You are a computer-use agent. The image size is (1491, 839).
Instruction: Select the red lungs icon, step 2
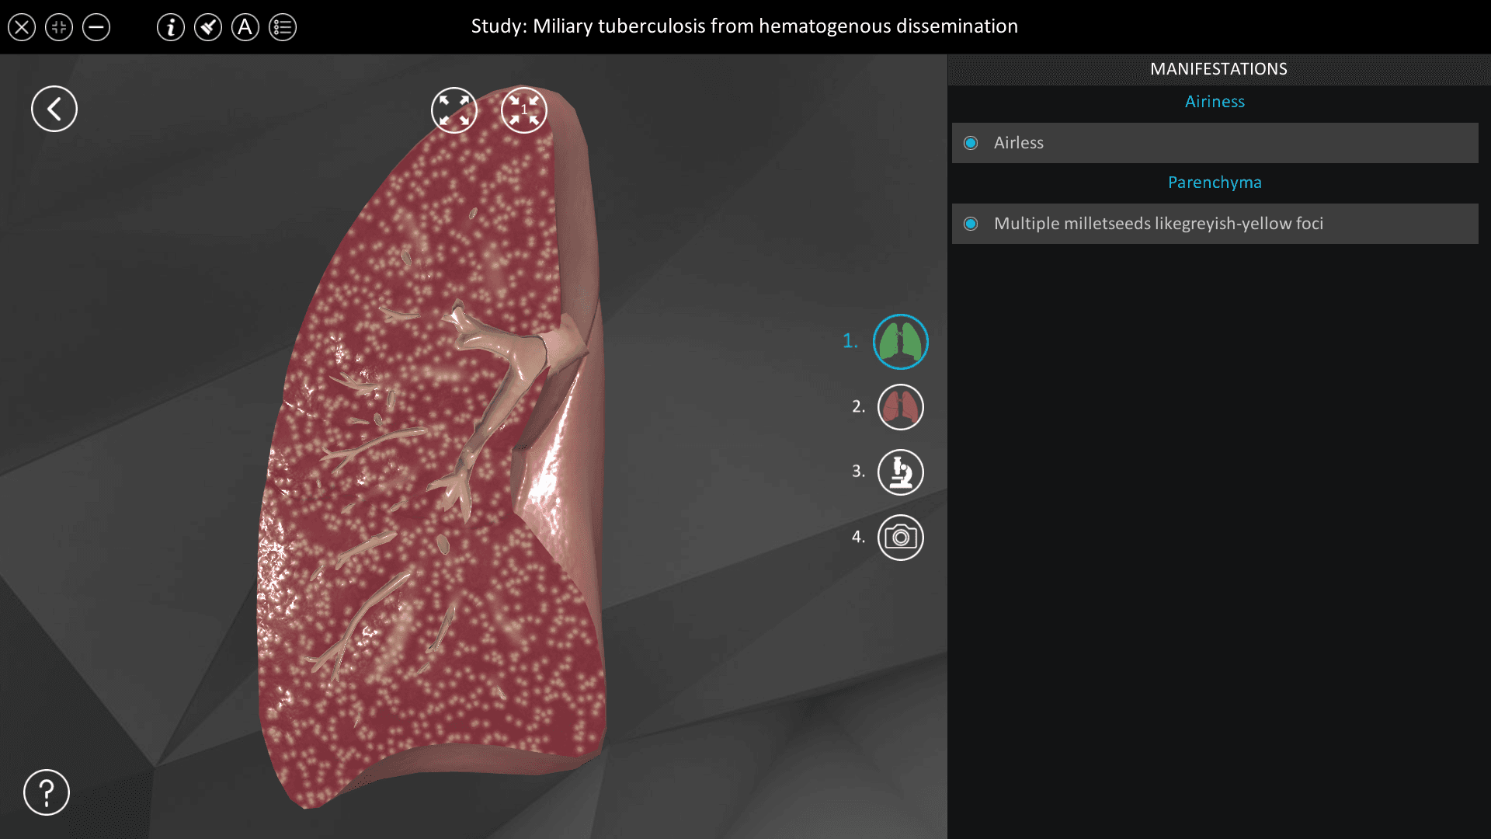[x=901, y=407]
